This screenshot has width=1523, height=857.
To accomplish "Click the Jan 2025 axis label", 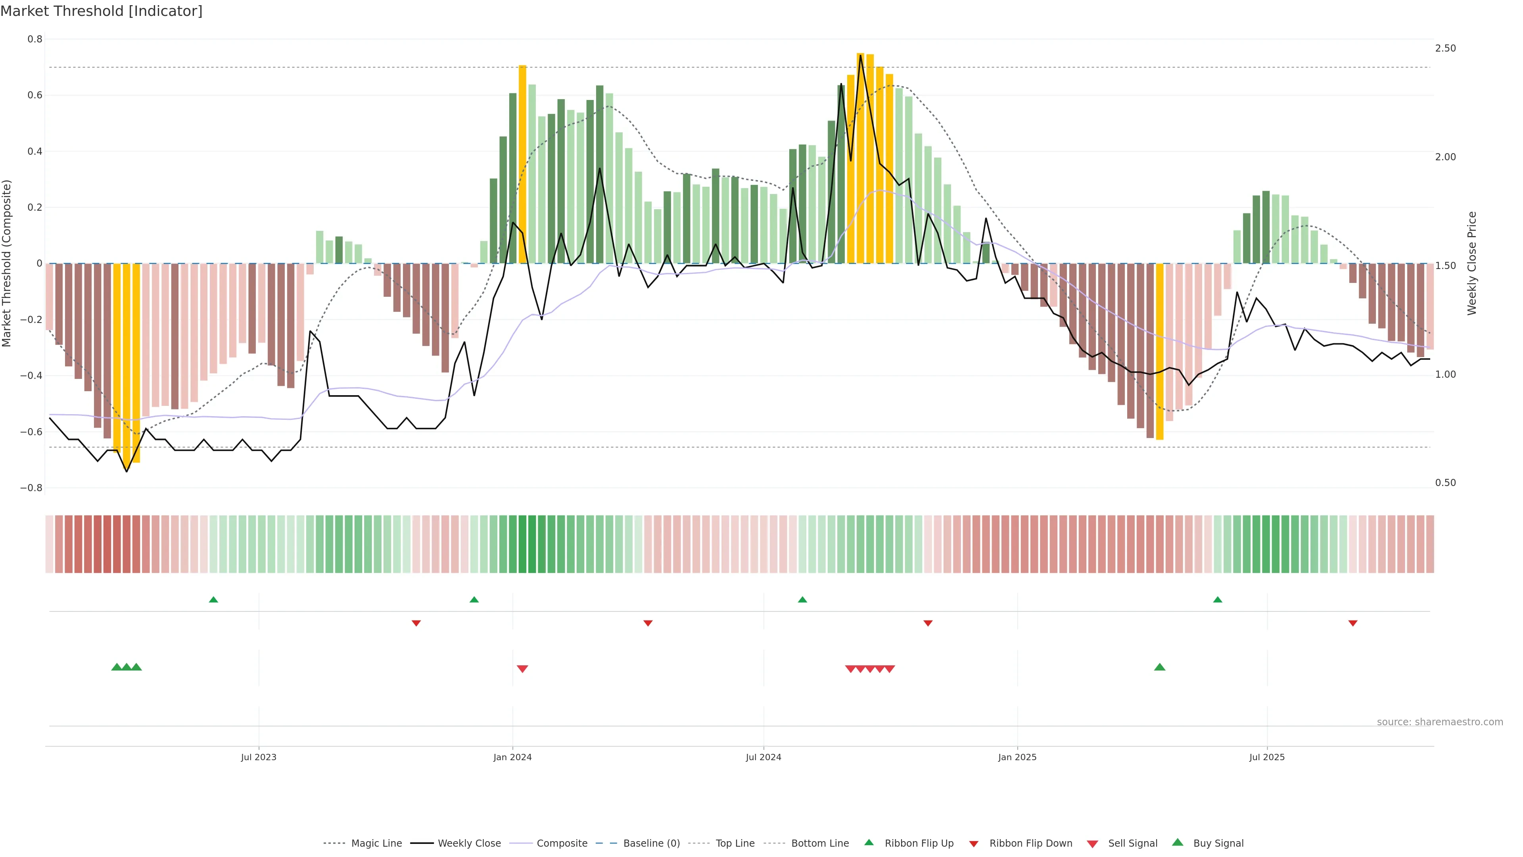I will [x=1017, y=757].
